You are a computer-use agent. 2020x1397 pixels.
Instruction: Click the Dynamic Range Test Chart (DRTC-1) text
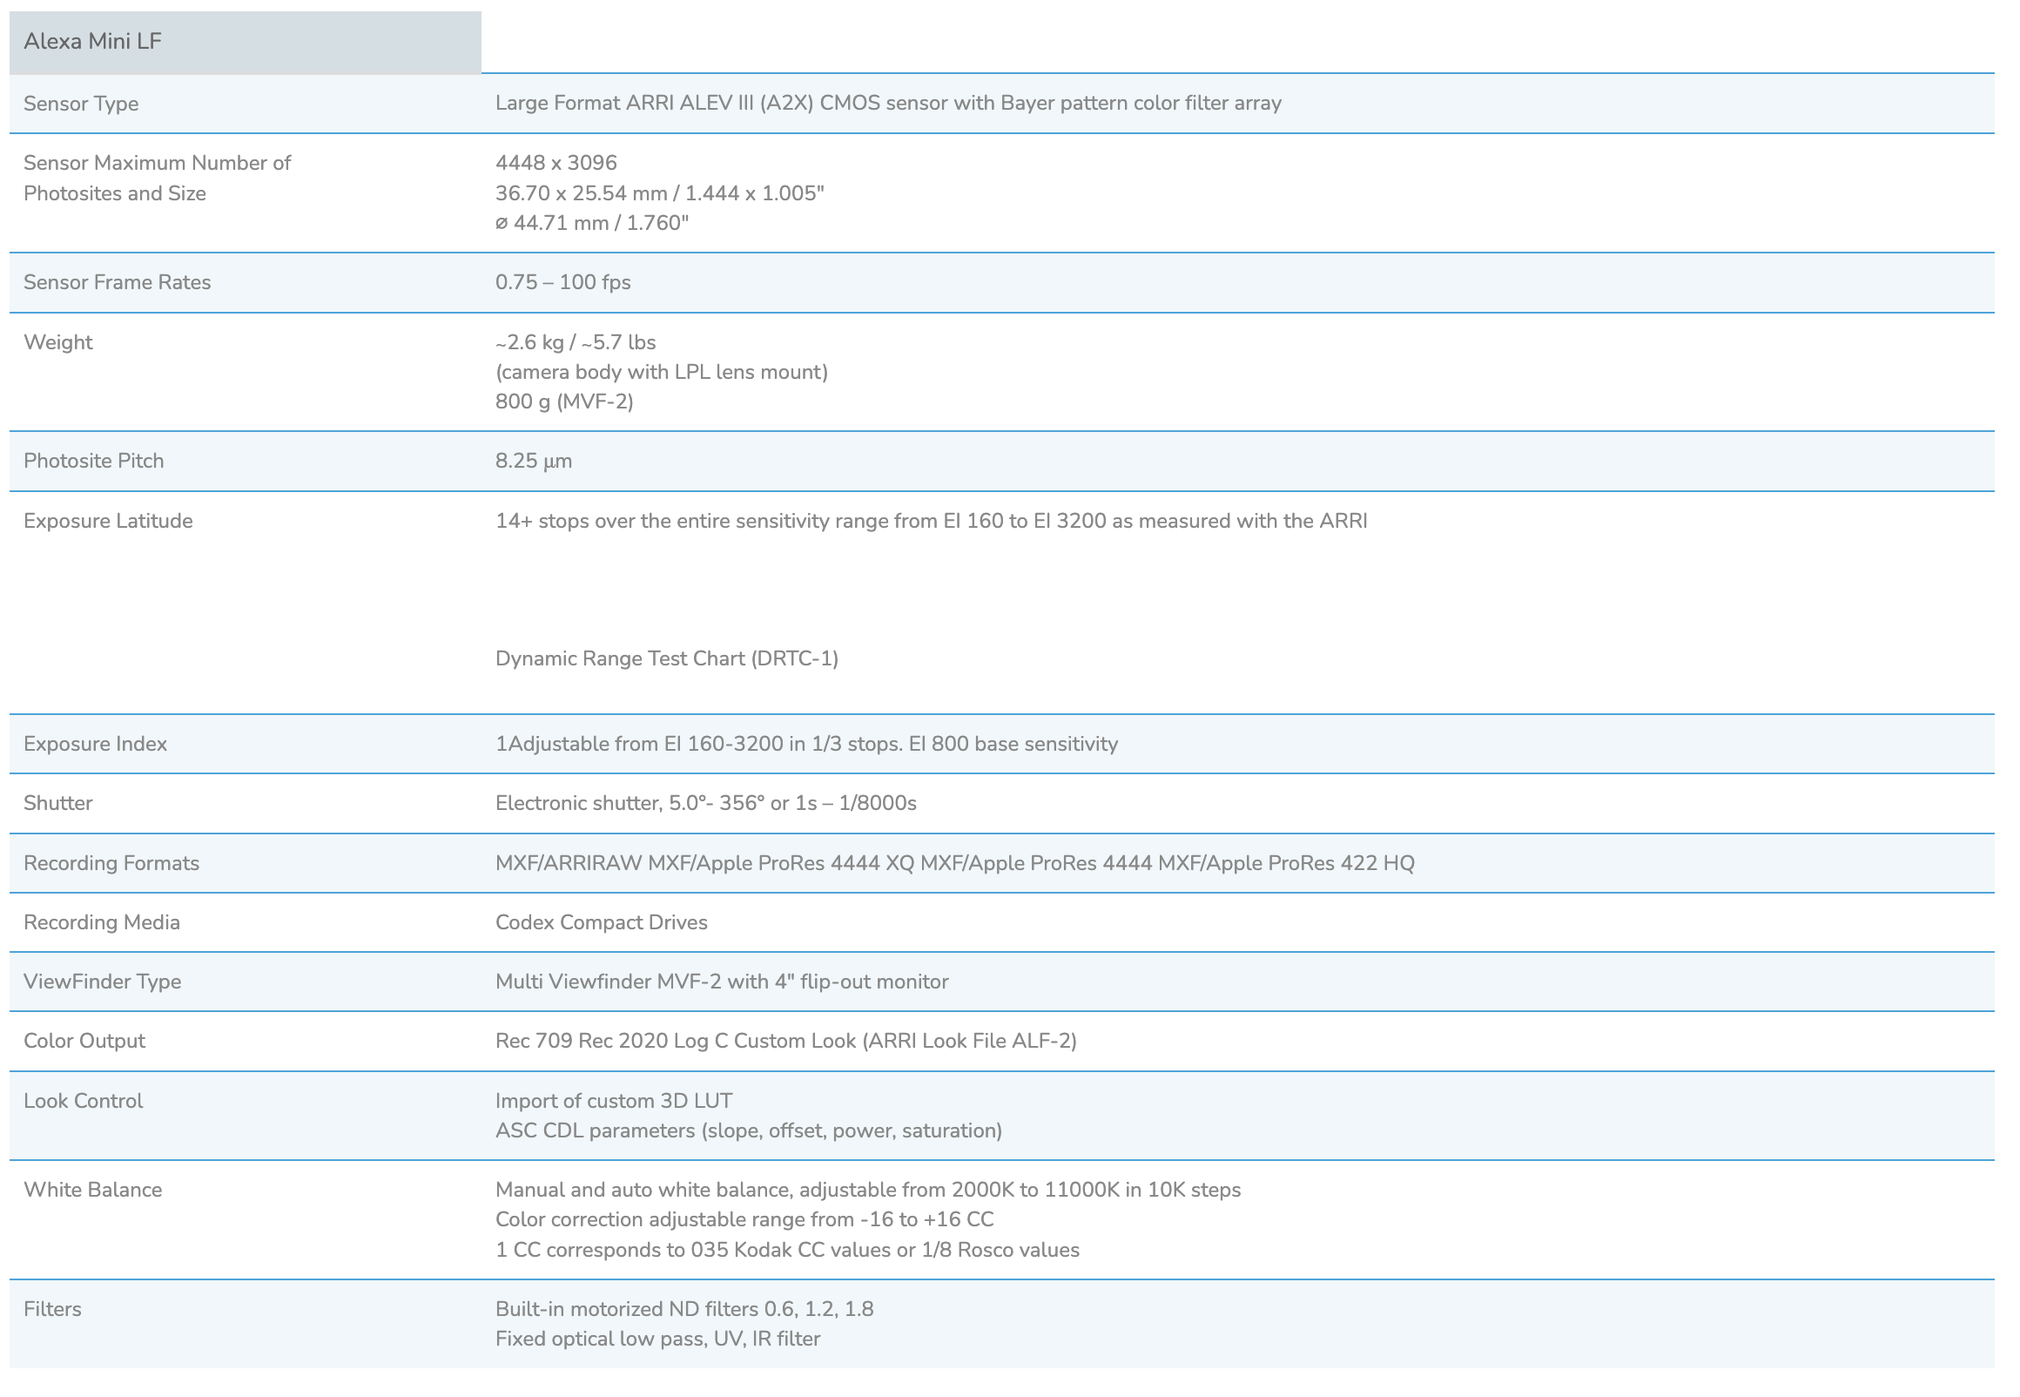(667, 658)
